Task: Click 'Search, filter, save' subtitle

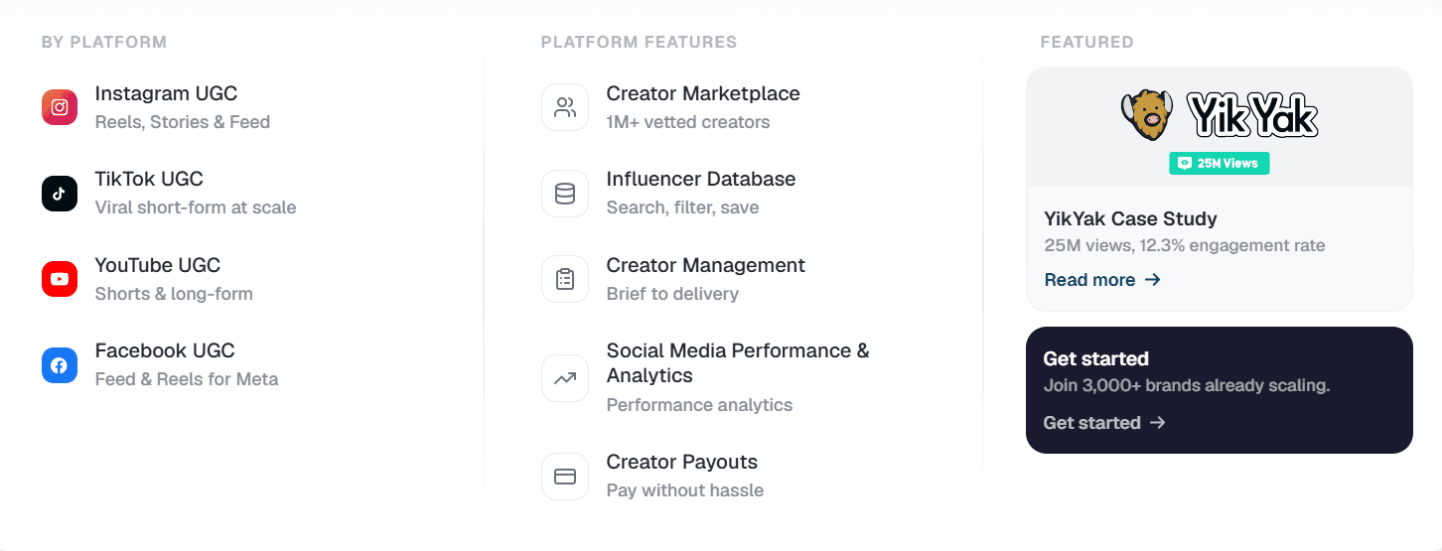Action: [683, 207]
